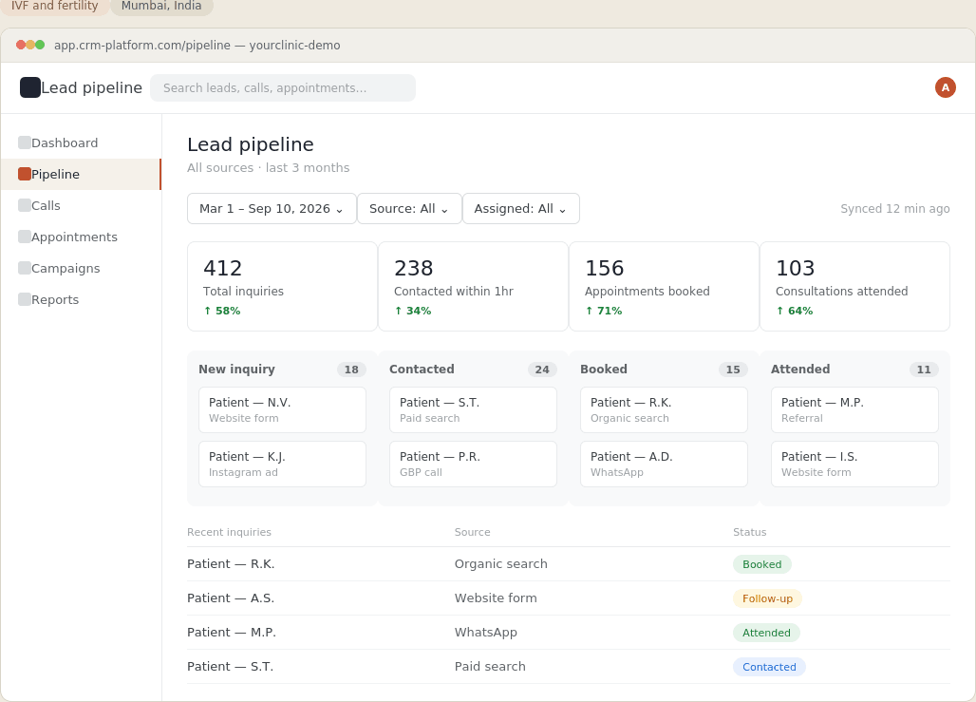Click the Synced 12 min ago text
Viewport: 976px width, 702px height.
tap(895, 209)
